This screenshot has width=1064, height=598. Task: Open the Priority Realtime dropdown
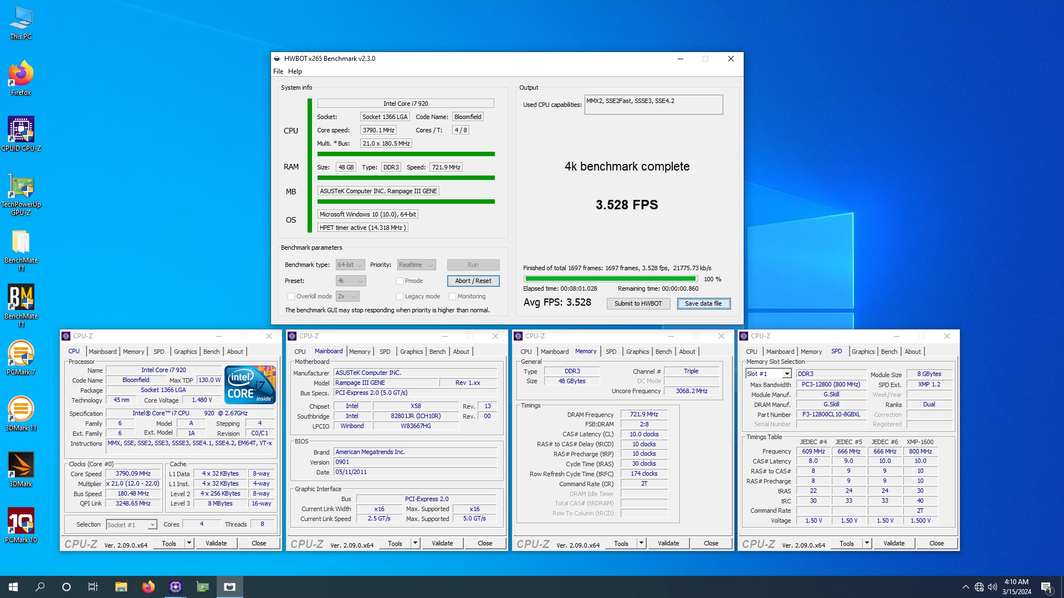pos(416,265)
